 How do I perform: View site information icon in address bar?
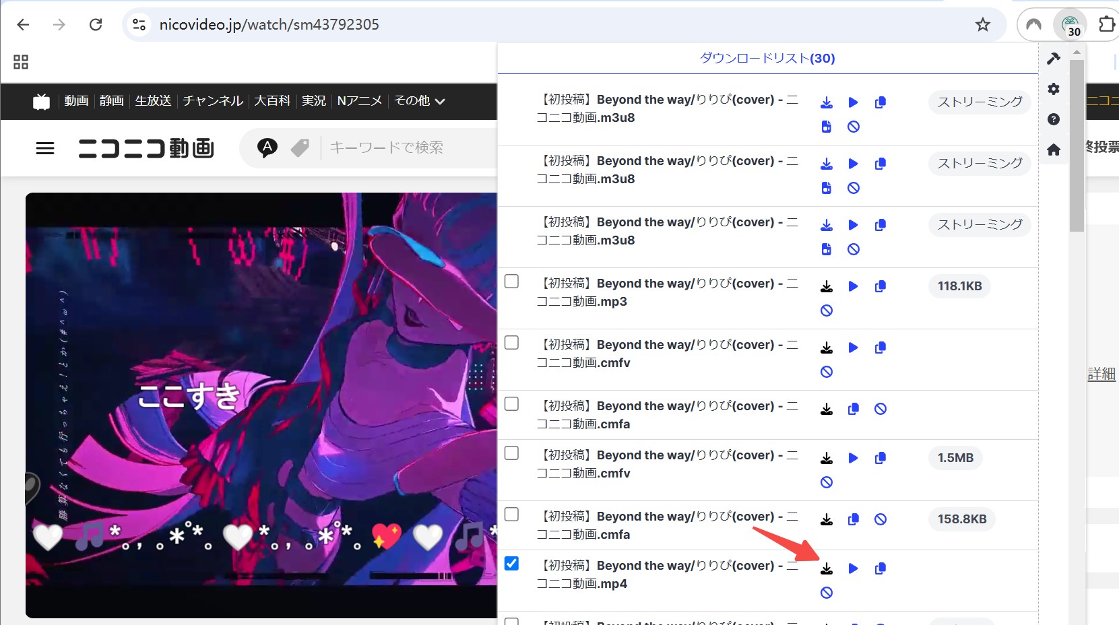tap(139, 25)
